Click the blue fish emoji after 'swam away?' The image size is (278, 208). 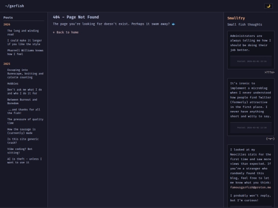173,24
